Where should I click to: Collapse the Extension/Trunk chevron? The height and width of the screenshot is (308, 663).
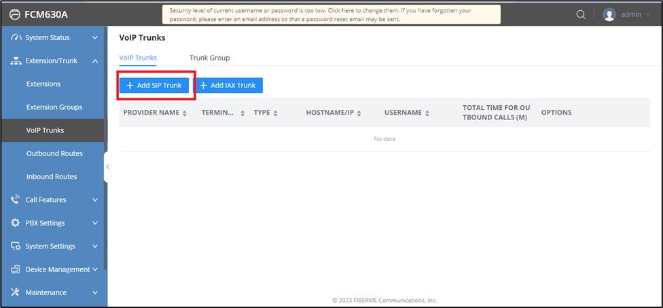(95, 61)
